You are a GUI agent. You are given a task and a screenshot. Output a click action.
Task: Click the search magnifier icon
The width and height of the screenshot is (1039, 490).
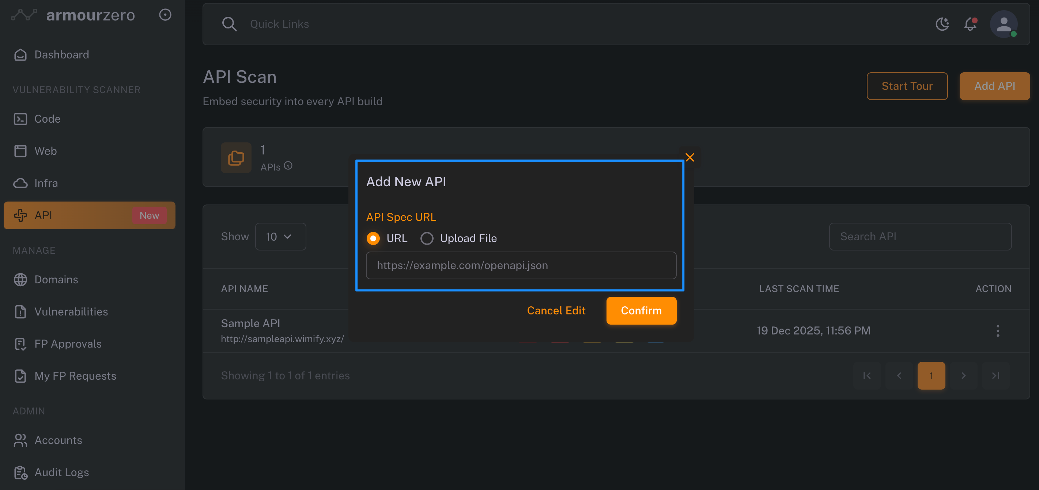229,24
